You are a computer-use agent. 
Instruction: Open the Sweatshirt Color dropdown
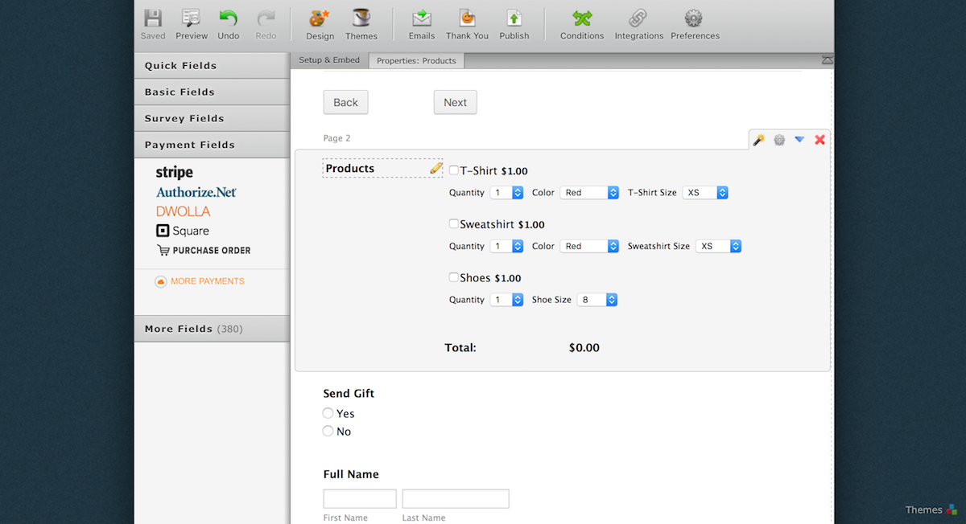coord(589,246)
